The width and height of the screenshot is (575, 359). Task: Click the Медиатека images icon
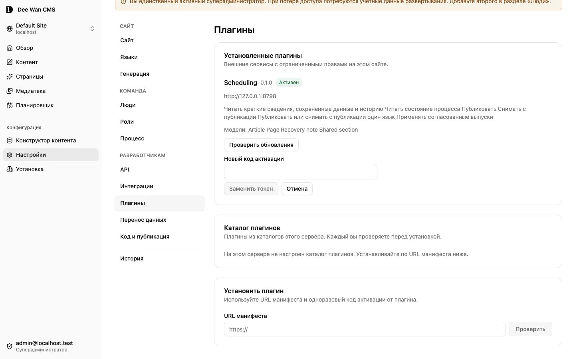click(x=10, y=91)
